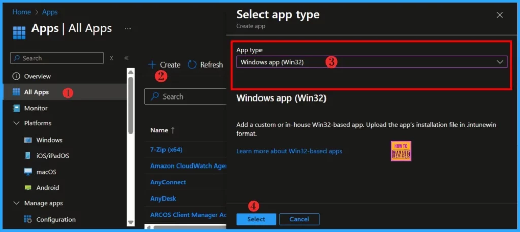Open Learn more about Win32-based apps link

[x=289, y=151]
